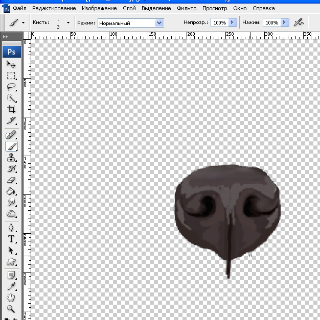The height and width of the screenshot is (320, 320).
Task: Select the Hand tool
Action: 11,298
